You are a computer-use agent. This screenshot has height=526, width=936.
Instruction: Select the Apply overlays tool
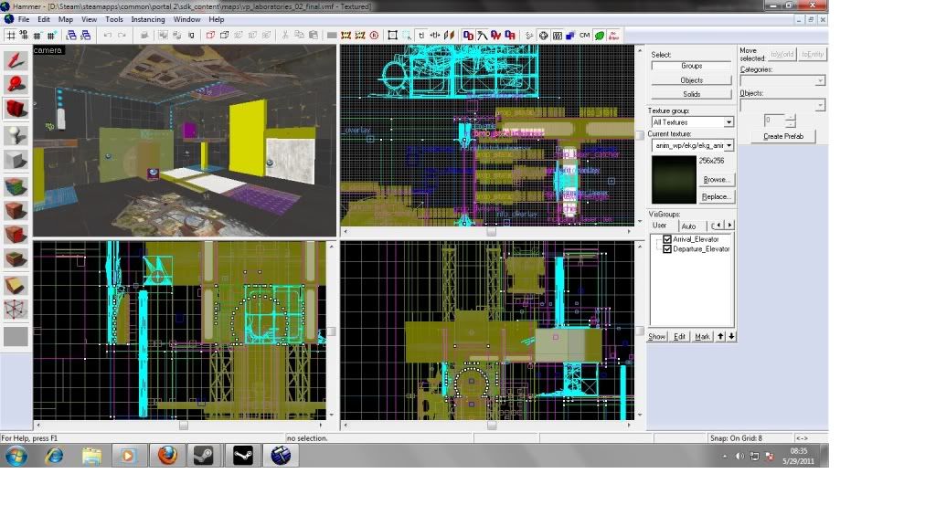coord(16,258)
